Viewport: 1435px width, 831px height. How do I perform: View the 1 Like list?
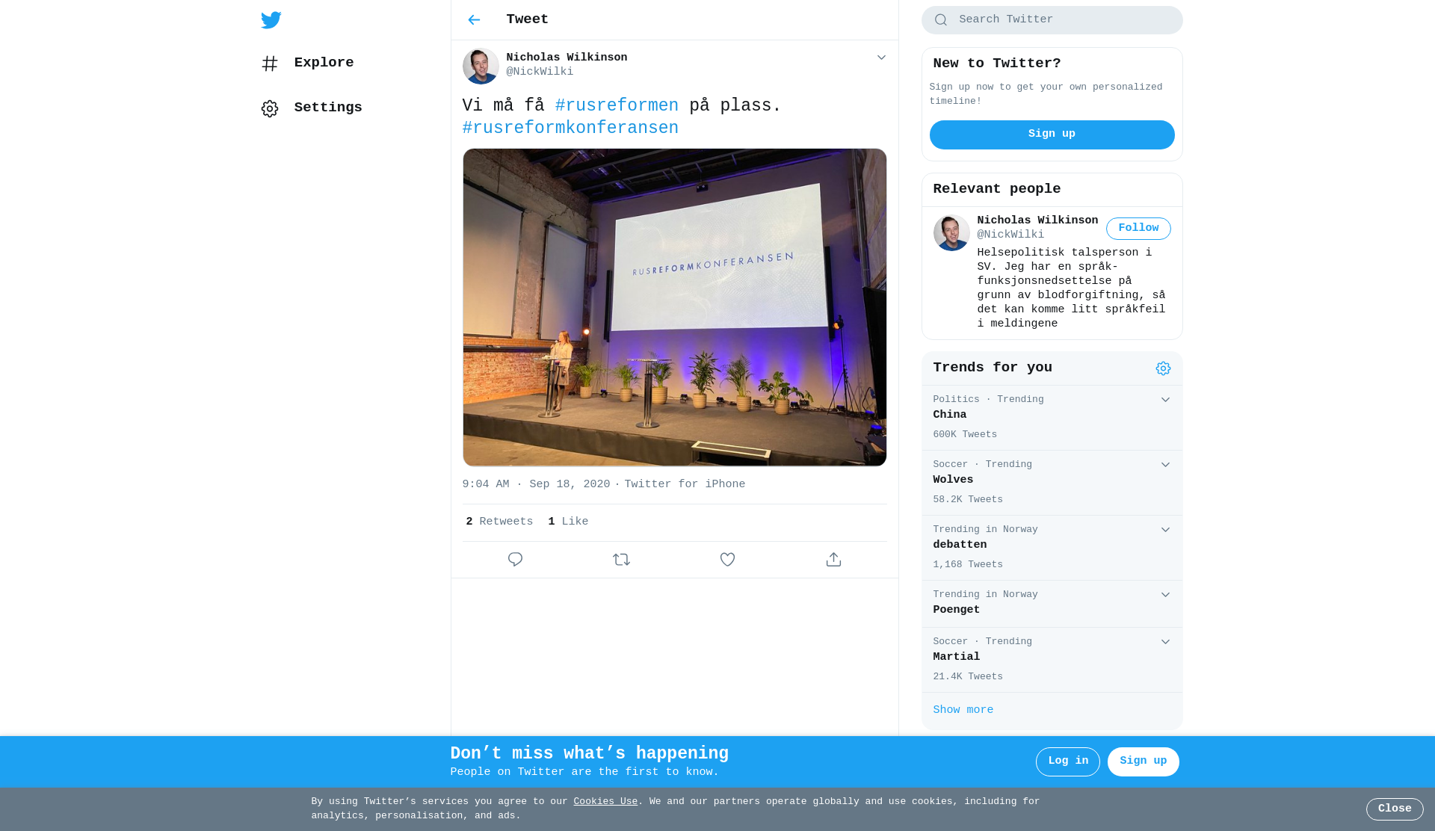pos(568,522)
